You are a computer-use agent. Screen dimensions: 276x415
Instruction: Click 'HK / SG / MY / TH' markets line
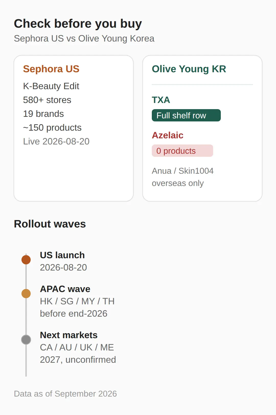point(77,301)
